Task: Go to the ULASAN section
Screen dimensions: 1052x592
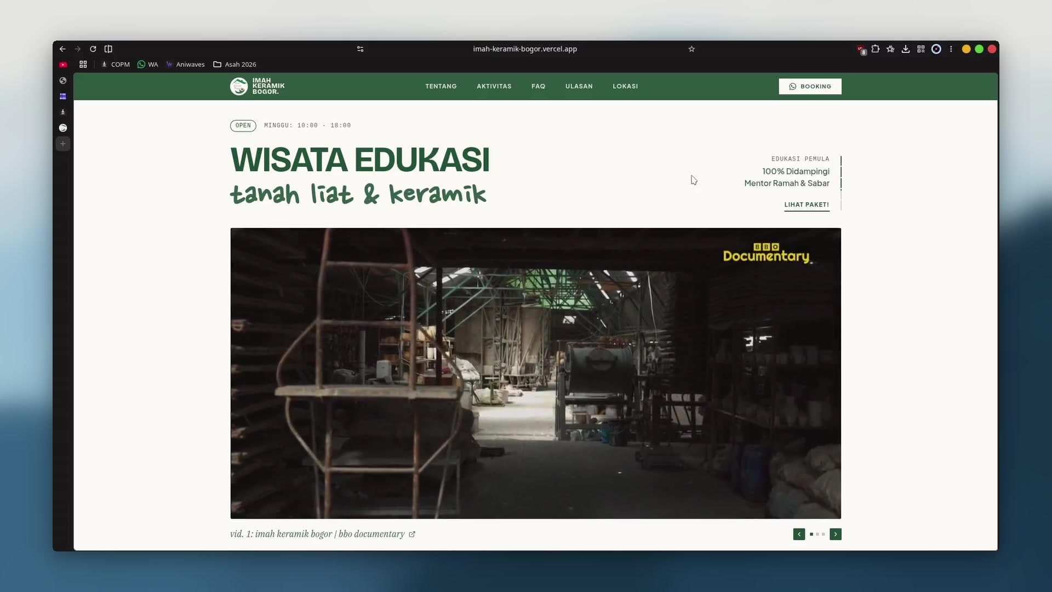Action: click(579, 86)
